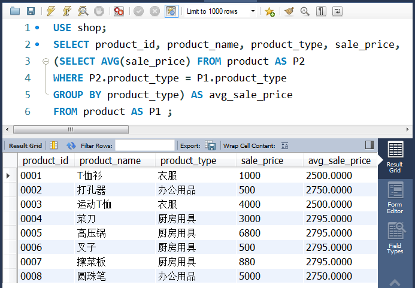Switch to Form Editor view
The height and width of the screenshot is (288, 415).
[x=395, y=198]
